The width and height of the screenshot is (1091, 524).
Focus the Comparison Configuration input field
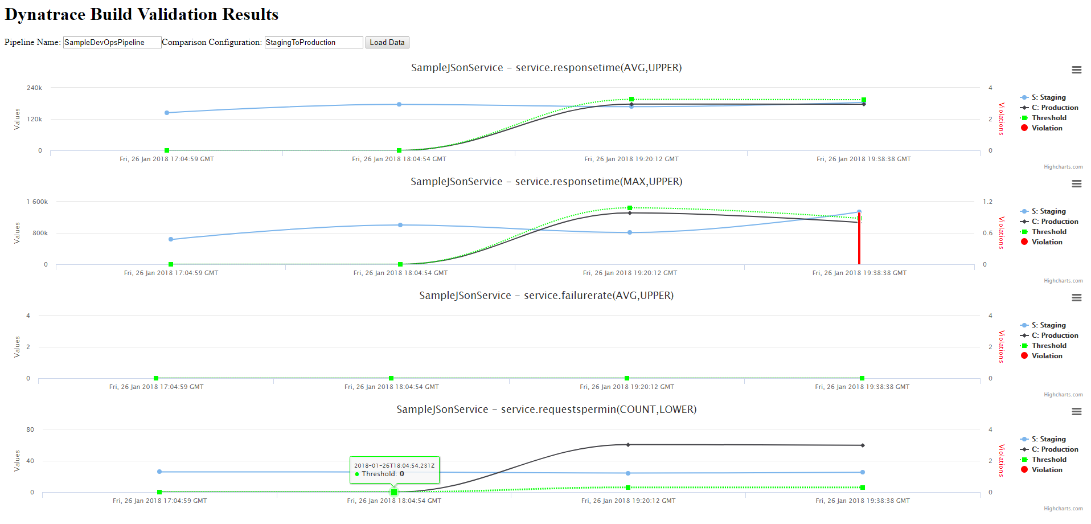(x=314, y=43)
